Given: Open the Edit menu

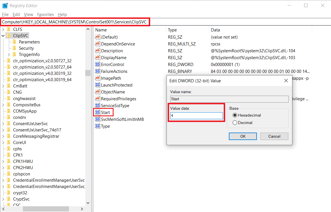Looking at the screenshot, I should tap(16, 15).
